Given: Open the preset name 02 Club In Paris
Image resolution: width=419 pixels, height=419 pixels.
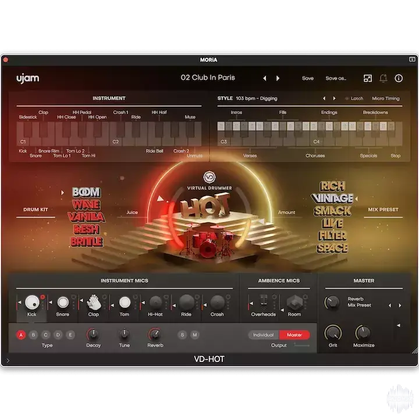Looking at the screenshot, I should point(208,78).
